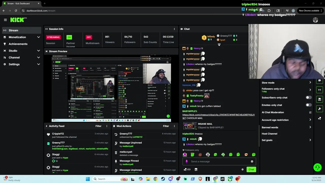The image size is (325, 183).
Task: Toggle Subscribers-only chat switch
Action: click(x=308, y=98)
